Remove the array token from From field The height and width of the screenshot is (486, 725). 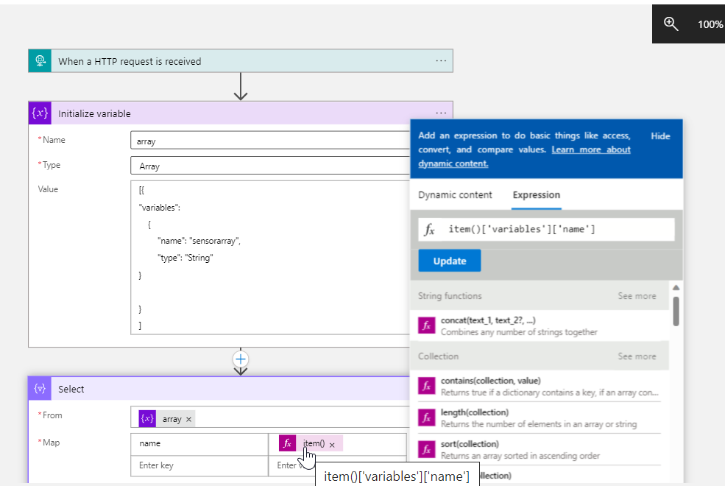click(x=189, y=419)
